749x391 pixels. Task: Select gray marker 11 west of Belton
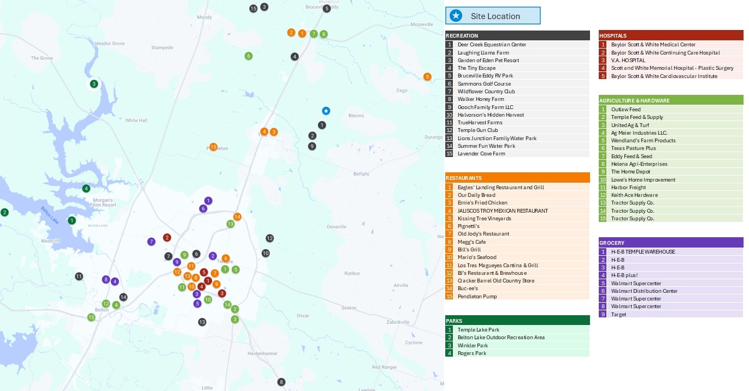tap(79, 276)
